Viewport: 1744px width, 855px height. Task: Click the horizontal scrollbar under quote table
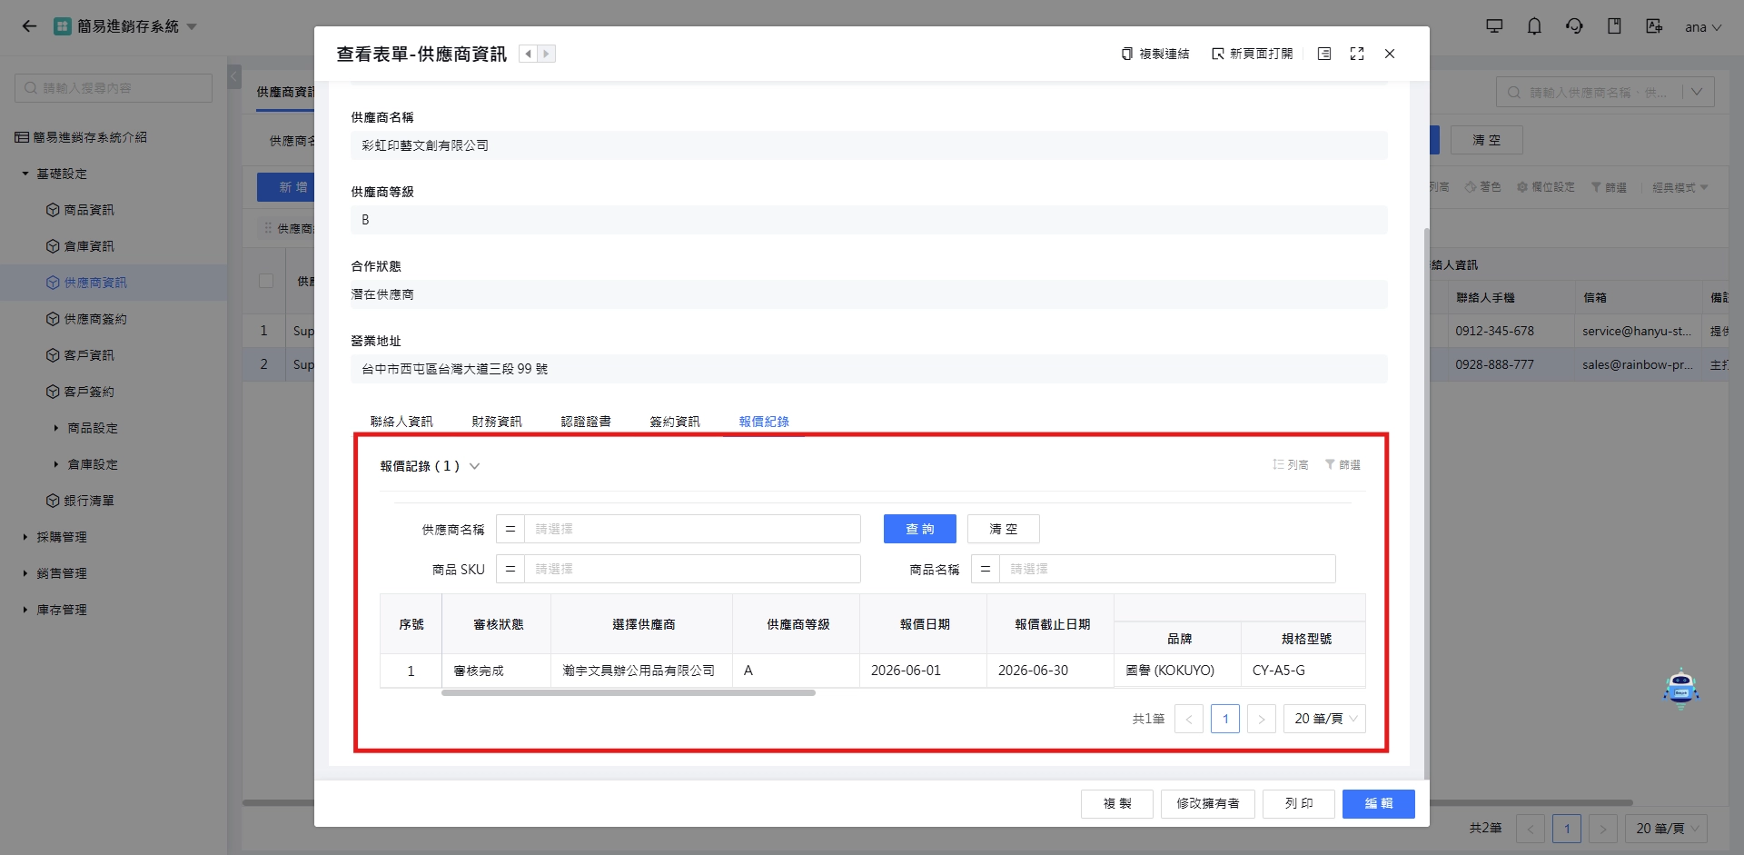[x=629, y=693]
